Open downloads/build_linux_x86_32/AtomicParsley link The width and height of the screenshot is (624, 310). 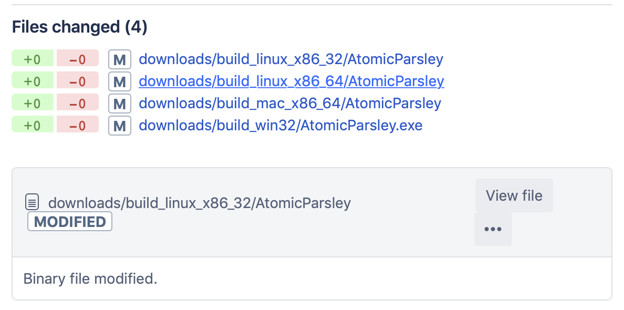point(291,59)
